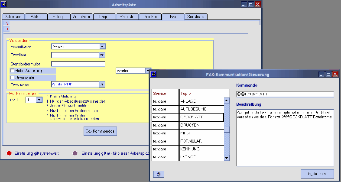341x182 pixels.
Task: Select the DECKBLATT topic row
Action: (201, 117)
